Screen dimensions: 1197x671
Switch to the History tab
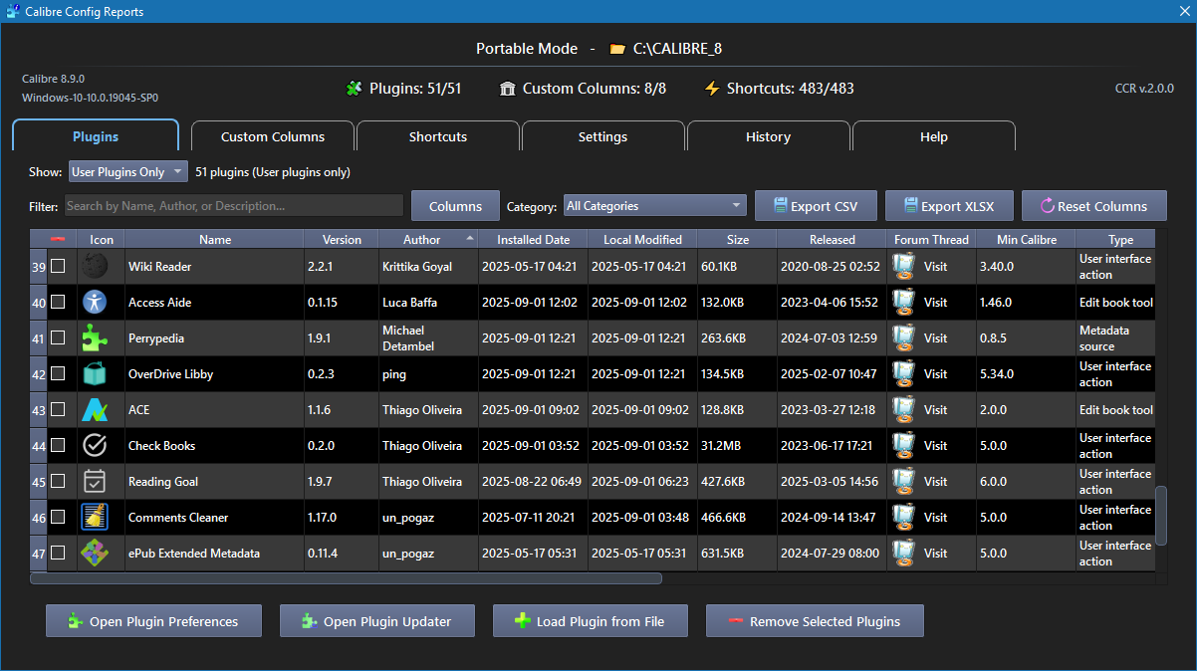click(768, 136)
